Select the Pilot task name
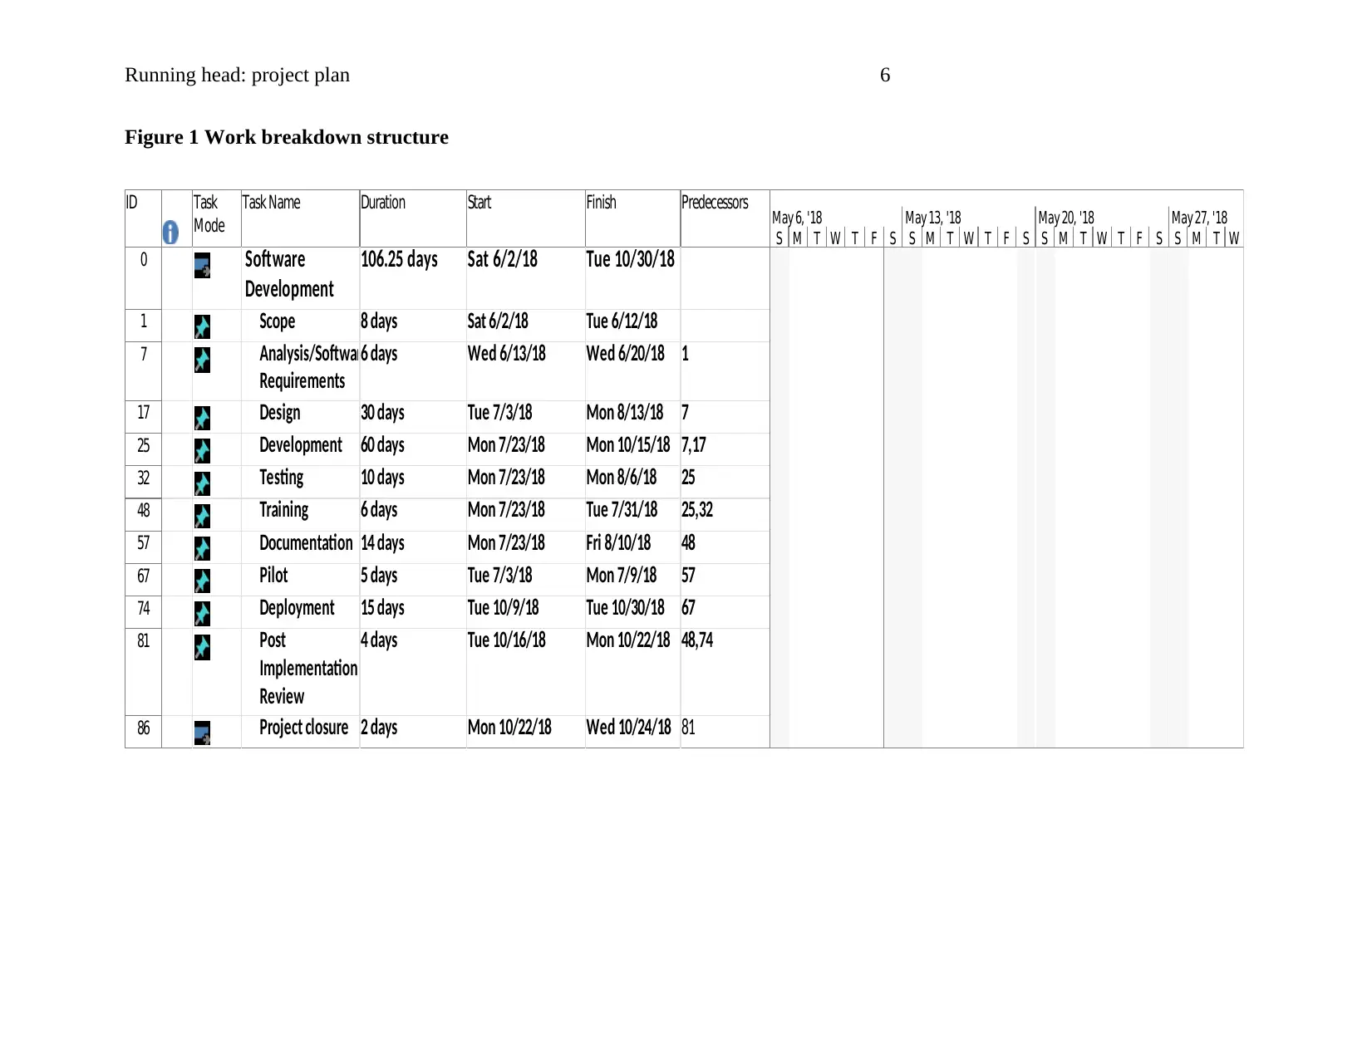The height and width of the screenshot is (1059, 1372). [273, 576]
